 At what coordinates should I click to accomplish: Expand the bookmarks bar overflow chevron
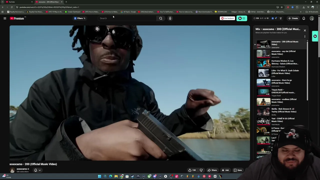[x=301, y=12]
